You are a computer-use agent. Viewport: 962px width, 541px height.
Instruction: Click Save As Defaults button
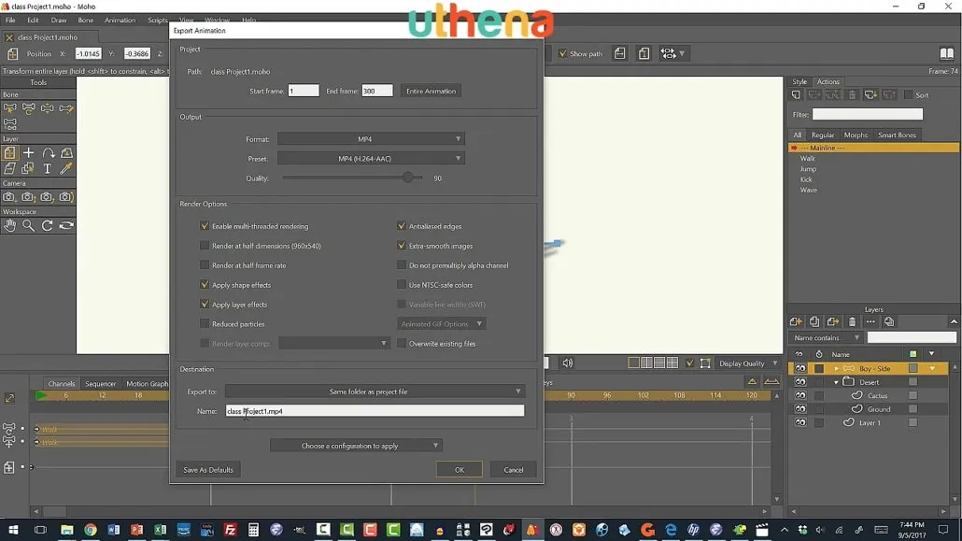(208, 470)
